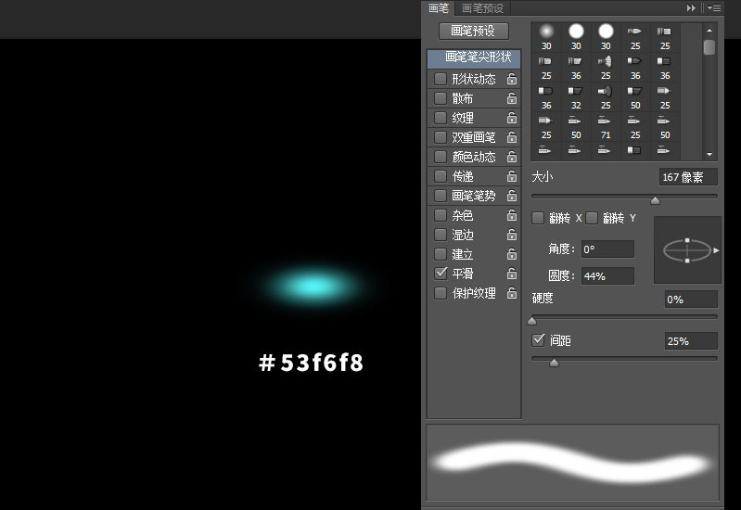Select the 画笔笔尖形状 section

click(474, 57)
